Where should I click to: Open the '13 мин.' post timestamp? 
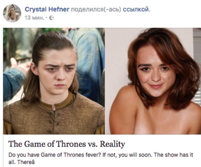[35, 18]
